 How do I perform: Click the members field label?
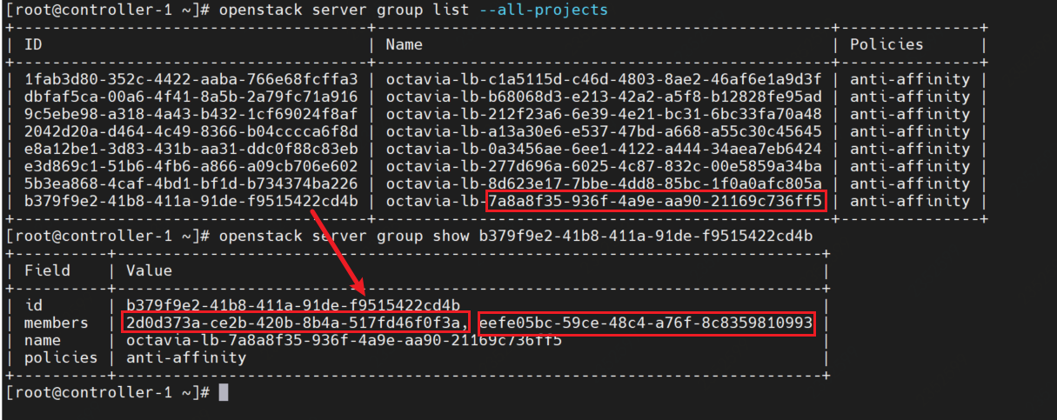click(57, 323)
